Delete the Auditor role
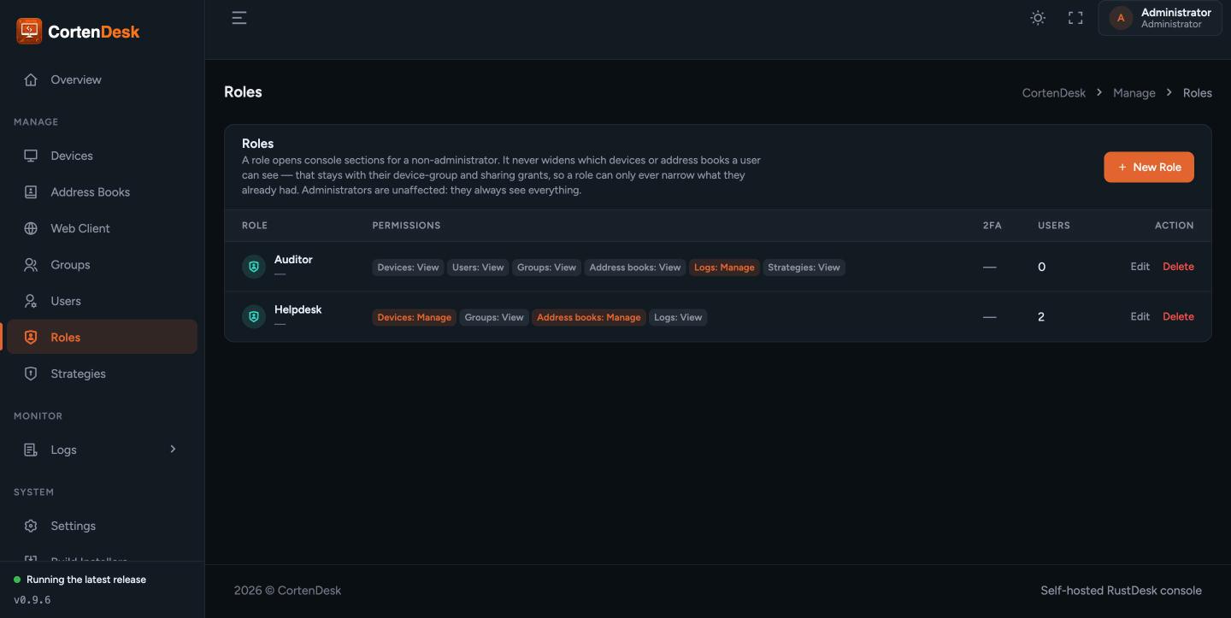The image size is (1231, 618). coord(1178,267)
